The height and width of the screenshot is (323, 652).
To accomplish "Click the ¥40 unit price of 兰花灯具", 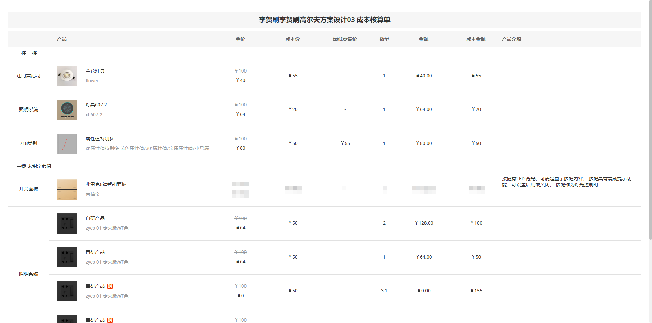I will pyautogui.click(x=240, y=80).
